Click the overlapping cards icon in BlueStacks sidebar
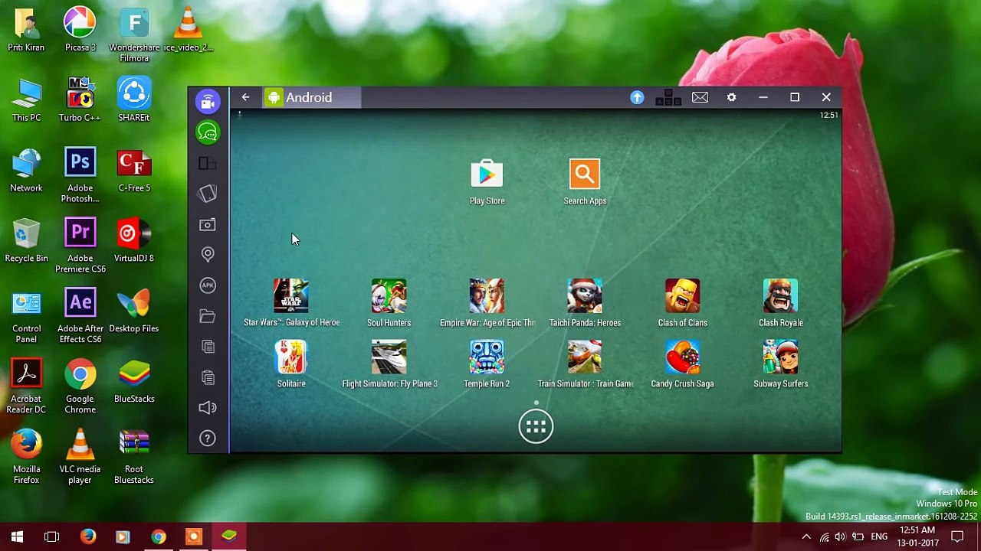981x551 pixels. (208, 163)
